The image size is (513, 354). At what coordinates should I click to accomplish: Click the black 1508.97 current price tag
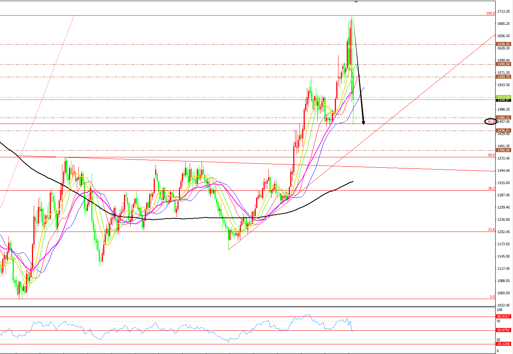click(x=503, y=100)
